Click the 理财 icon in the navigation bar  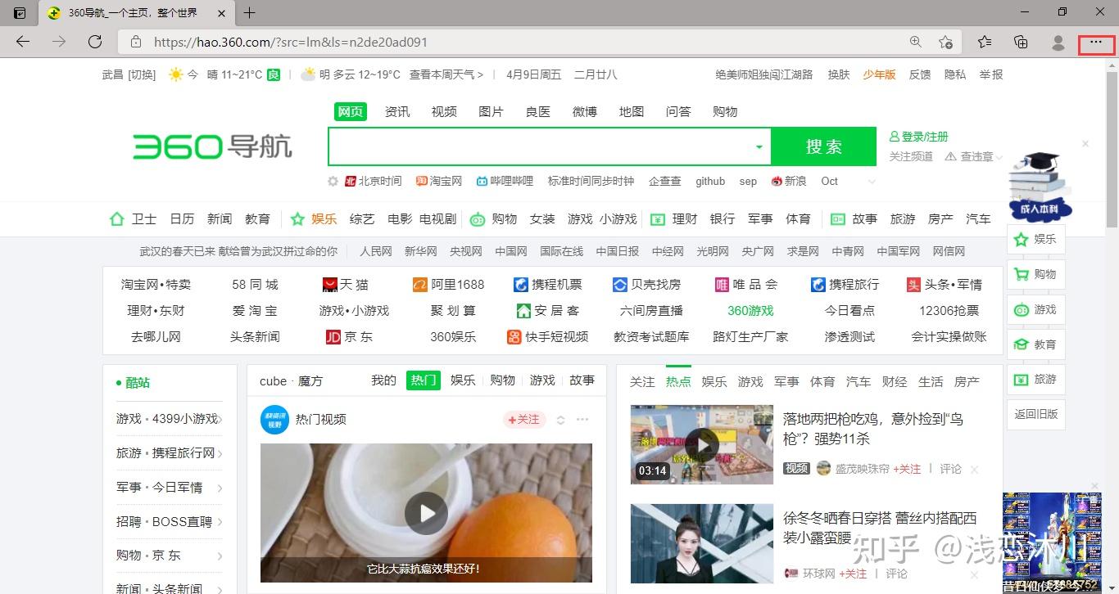(x=657, y=218)
